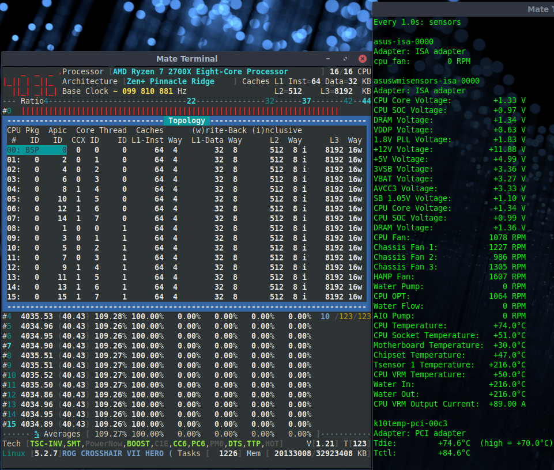Click ratio marker 22 on Ratio scale
Screen dimensions: 554x470
point(191,101)
